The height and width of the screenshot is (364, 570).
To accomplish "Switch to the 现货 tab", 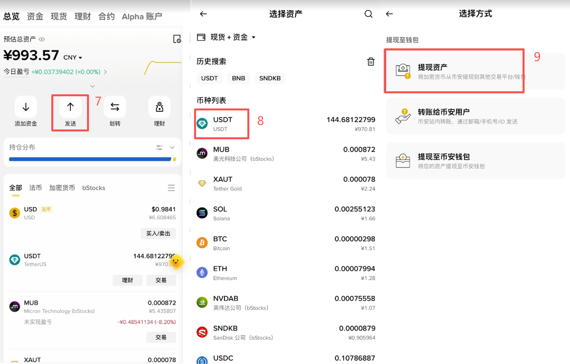I will click(x=59, y=16).
